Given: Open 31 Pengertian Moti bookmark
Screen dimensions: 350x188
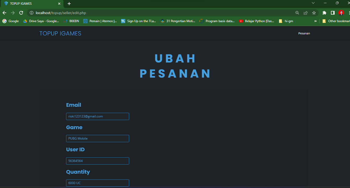Looking at the screenshot, I should click(x=178, y=21).
